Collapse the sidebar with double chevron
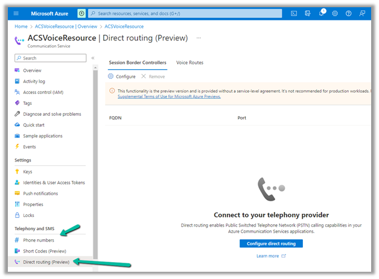Viewport: 379px width, 279px height. click(93, 58)
